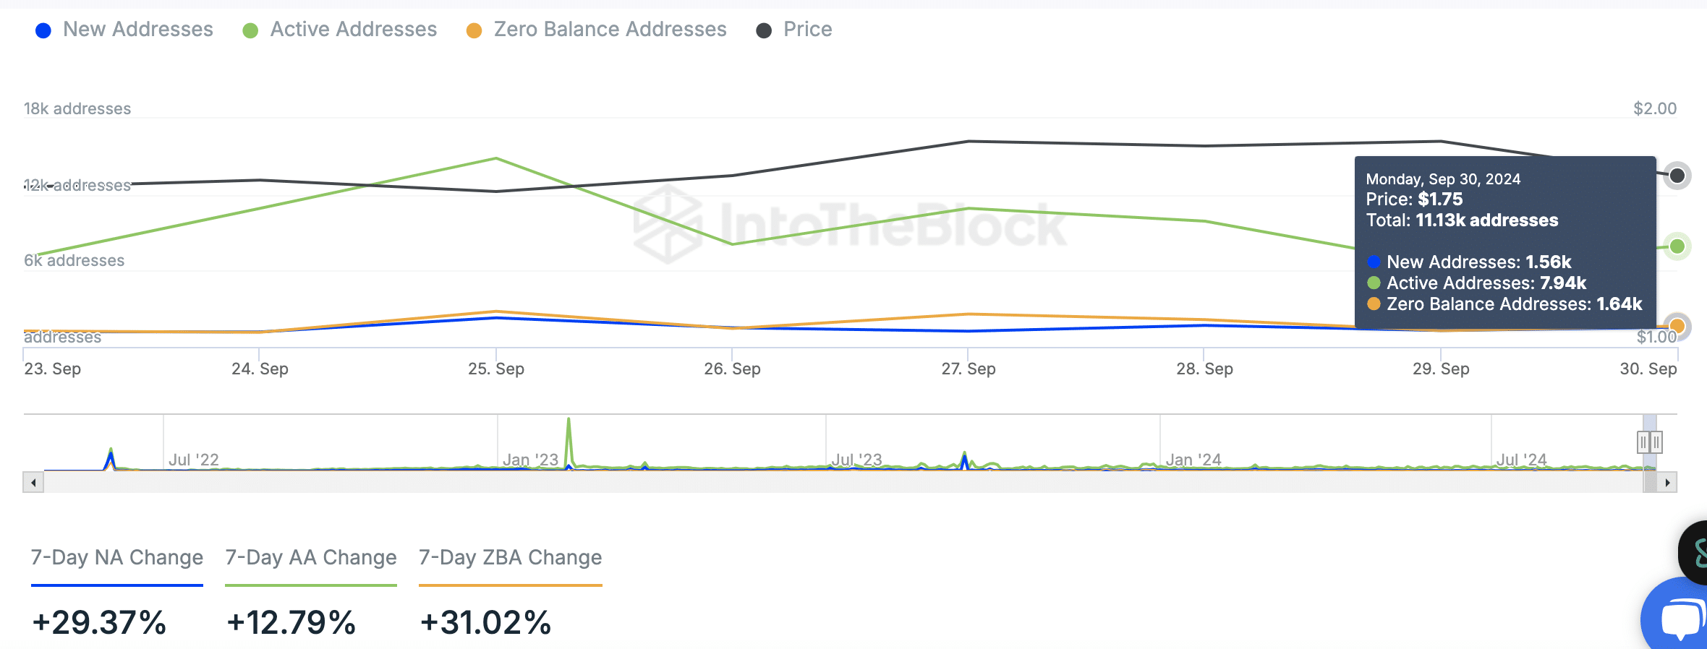Select the 7-Day ZBA Change tab

tap(511, 558)
